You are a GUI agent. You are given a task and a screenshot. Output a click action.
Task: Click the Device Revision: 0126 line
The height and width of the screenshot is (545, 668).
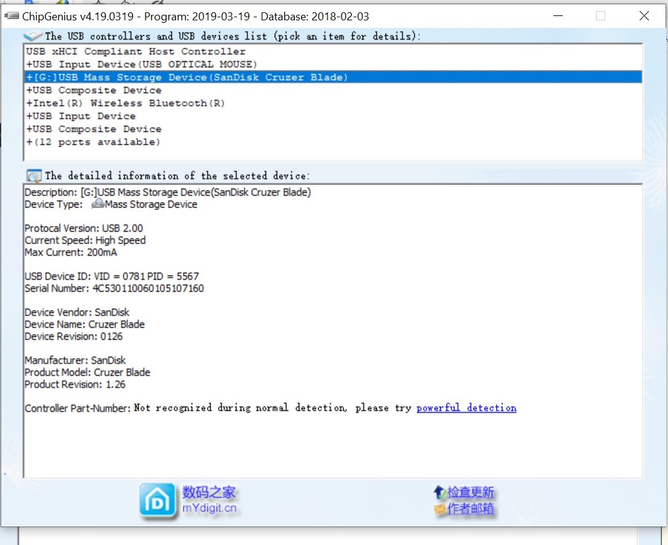(74, 336)
